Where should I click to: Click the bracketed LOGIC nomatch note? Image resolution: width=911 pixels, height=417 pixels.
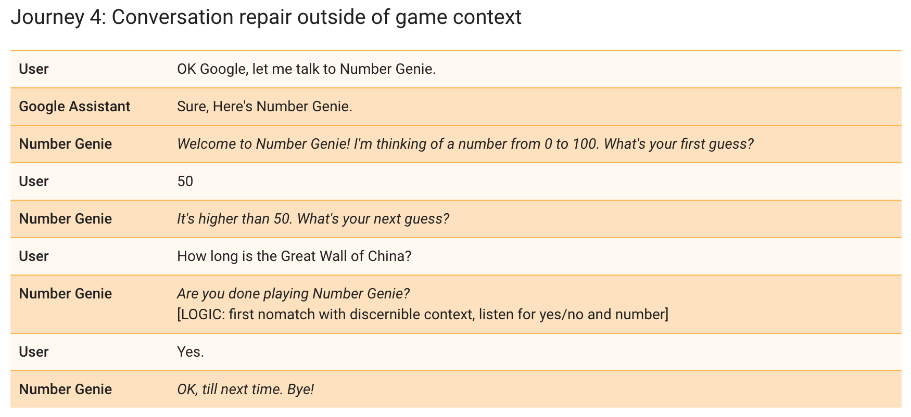point(422,315)
